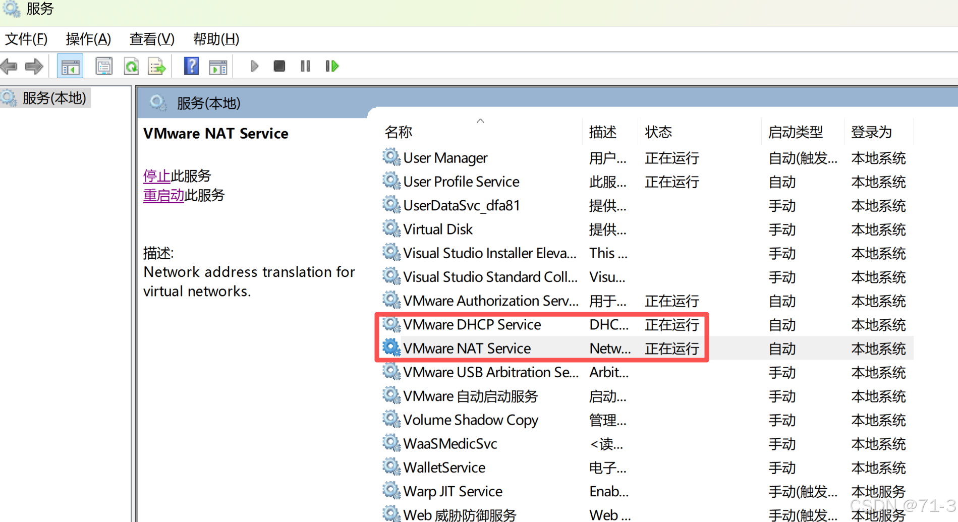
Task: Select the User Profile Service name
Action: point(461,182)
